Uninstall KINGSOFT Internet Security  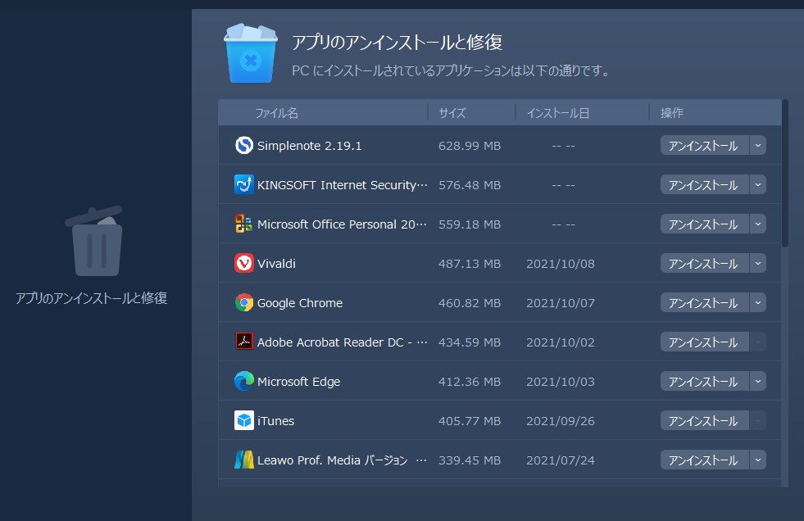click(x=704, y=184)
